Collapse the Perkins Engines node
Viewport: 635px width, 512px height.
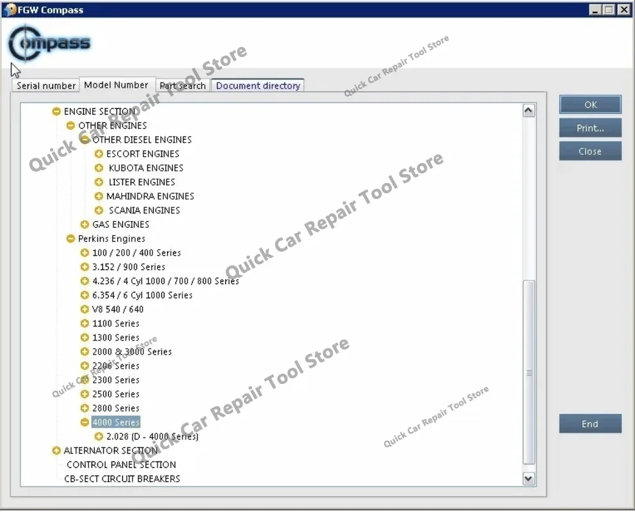pyautogui.click(x=70, y=239)
